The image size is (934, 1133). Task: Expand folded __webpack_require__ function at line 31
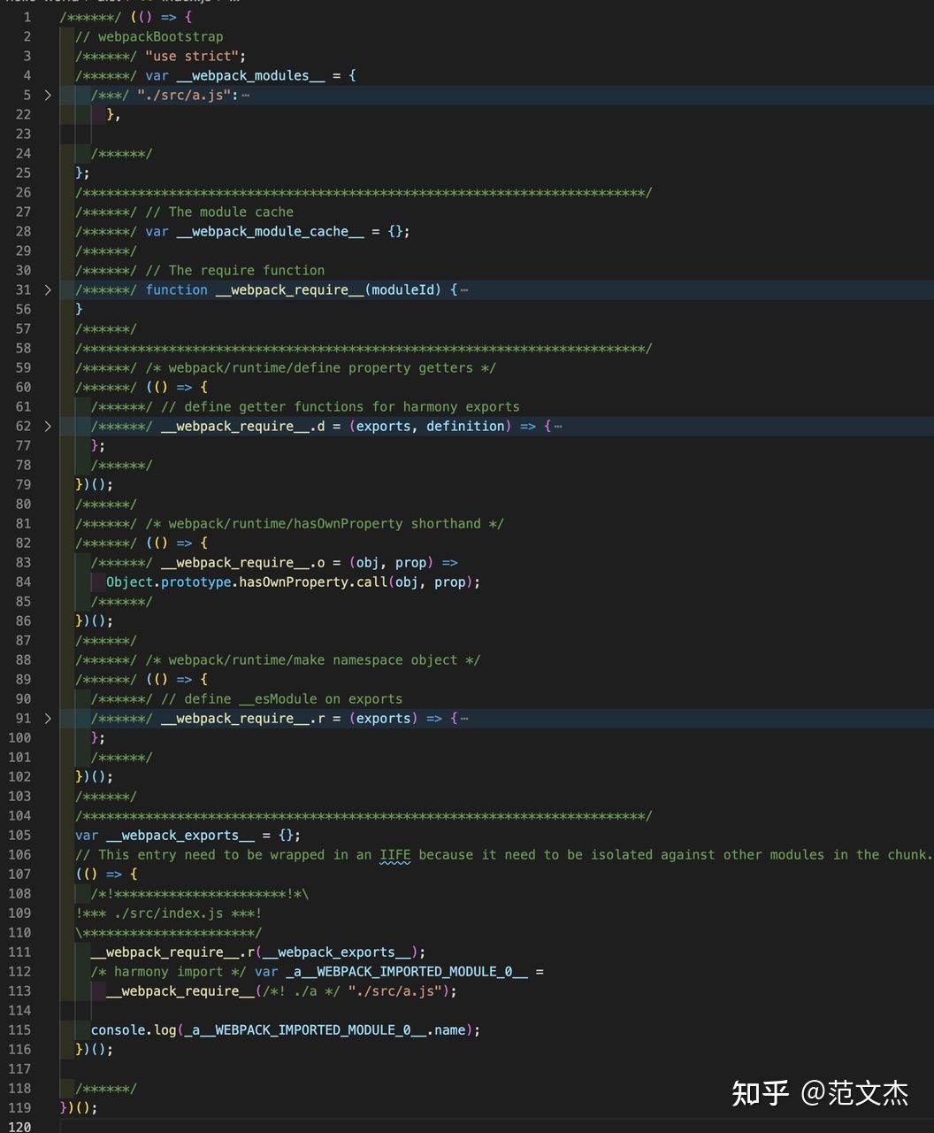click(47, 289)
